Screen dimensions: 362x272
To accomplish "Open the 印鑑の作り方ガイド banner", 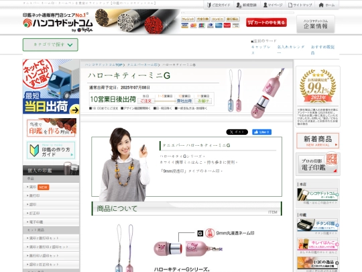I will 51,150.
